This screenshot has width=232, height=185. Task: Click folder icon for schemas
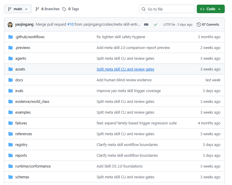click(x=10, y=177)
